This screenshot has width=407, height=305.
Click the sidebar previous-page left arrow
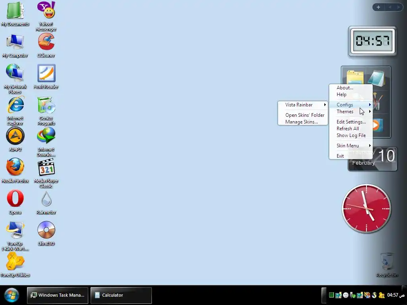(390, 7)
